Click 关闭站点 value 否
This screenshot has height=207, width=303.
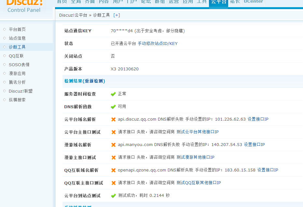(x=113, y=56)
